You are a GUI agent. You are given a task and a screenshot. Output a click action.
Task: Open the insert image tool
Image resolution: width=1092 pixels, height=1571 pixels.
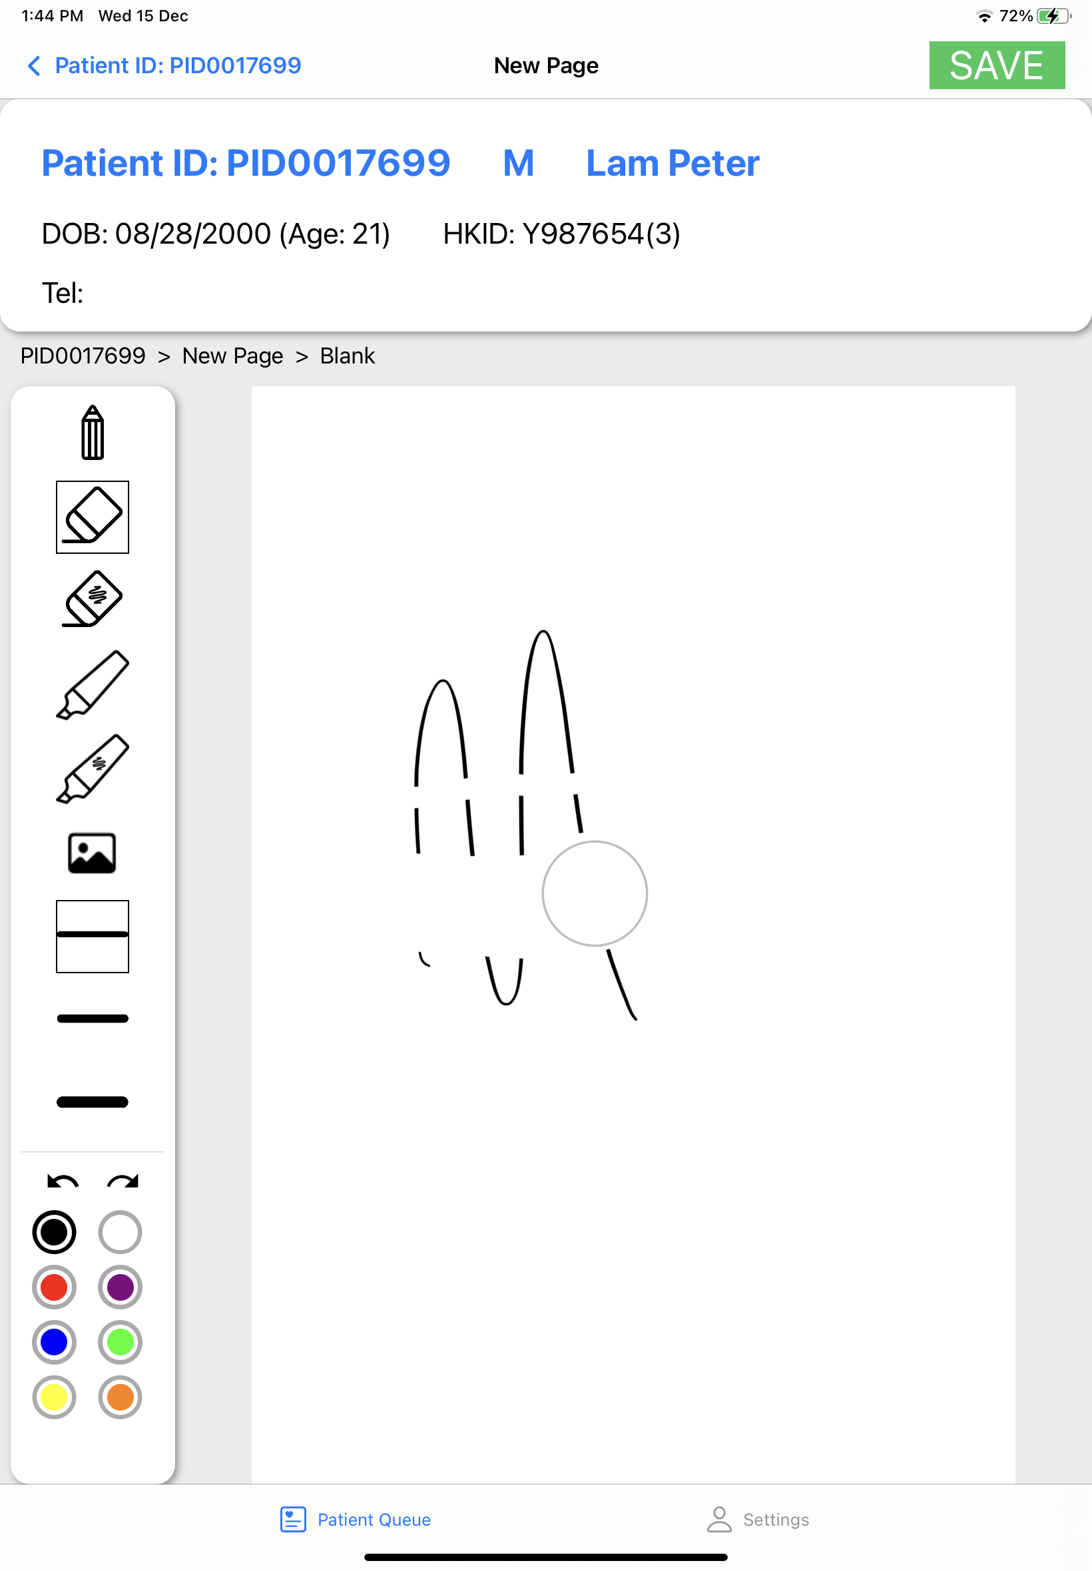(93, 853)
